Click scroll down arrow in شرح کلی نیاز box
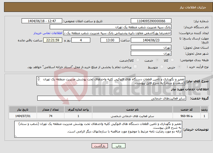This screenshot has width=213, height=153. pyautogui.click(x=39, y=80)
